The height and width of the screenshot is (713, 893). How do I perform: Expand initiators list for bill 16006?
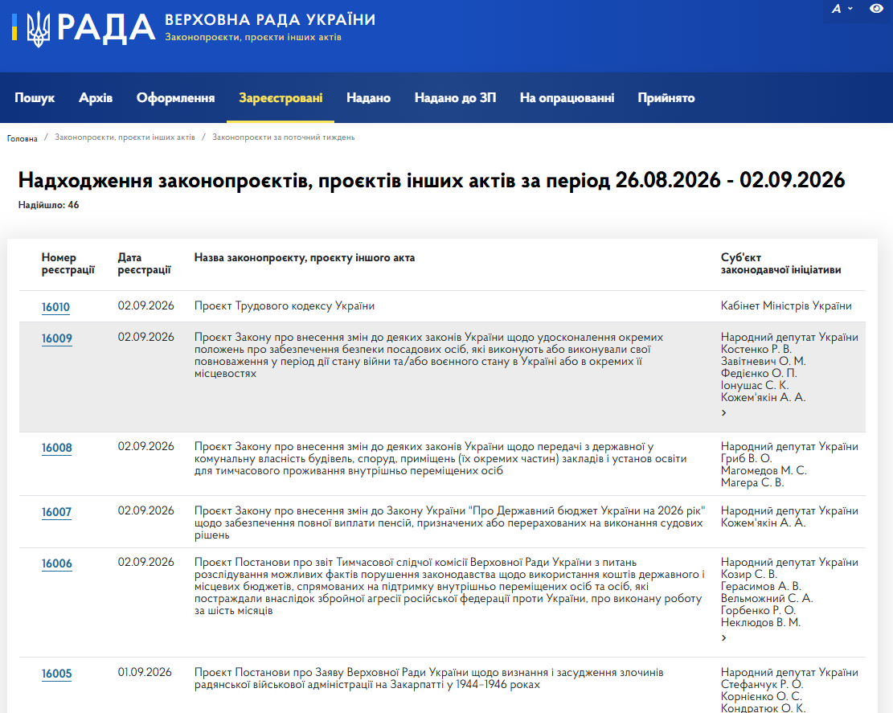click(724, 637)
